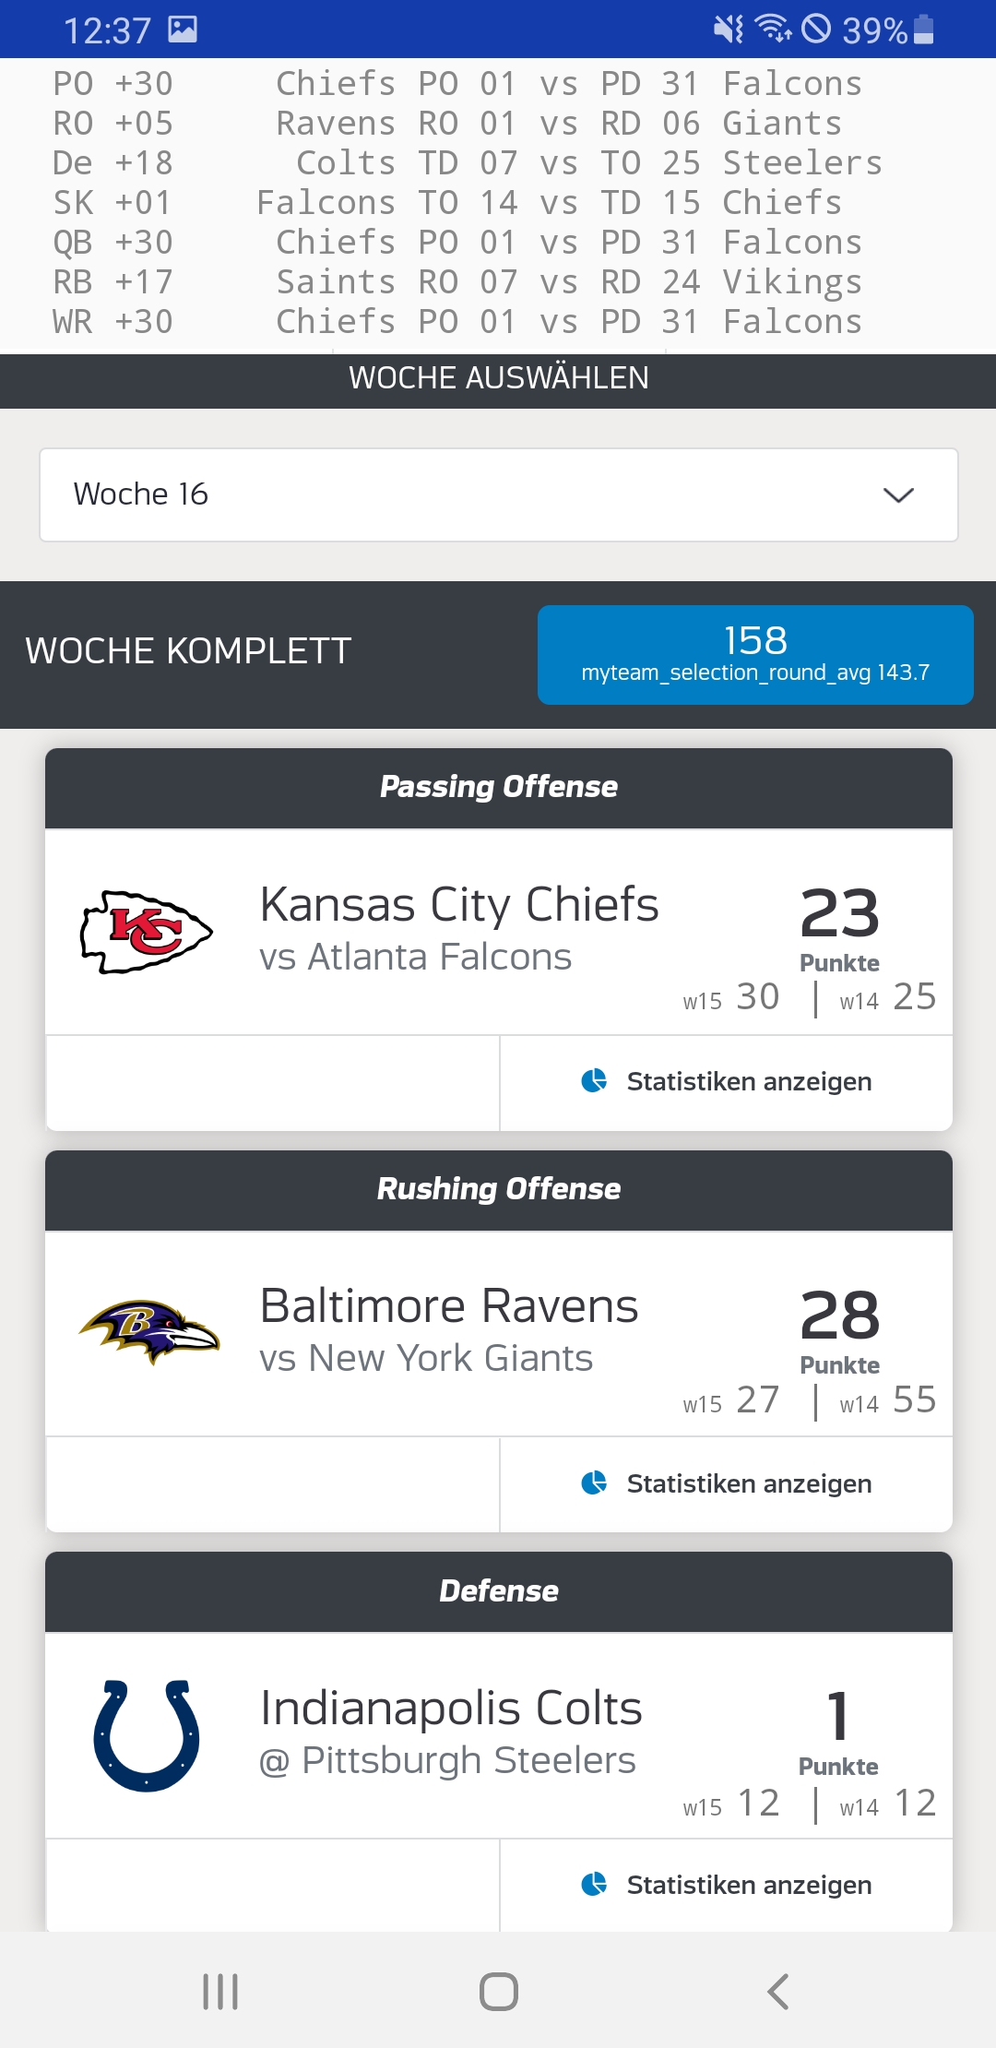The image size is (996, 2048).
Task: Open the Woche 16 week dropdown
Action: coord(498,494)
